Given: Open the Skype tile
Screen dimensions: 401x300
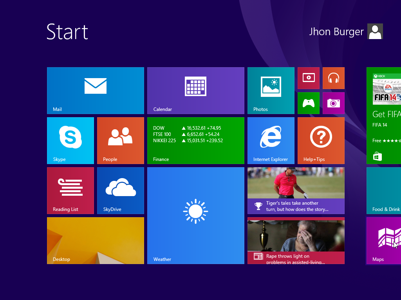Looking at the screenshot, I should point(70,141).
